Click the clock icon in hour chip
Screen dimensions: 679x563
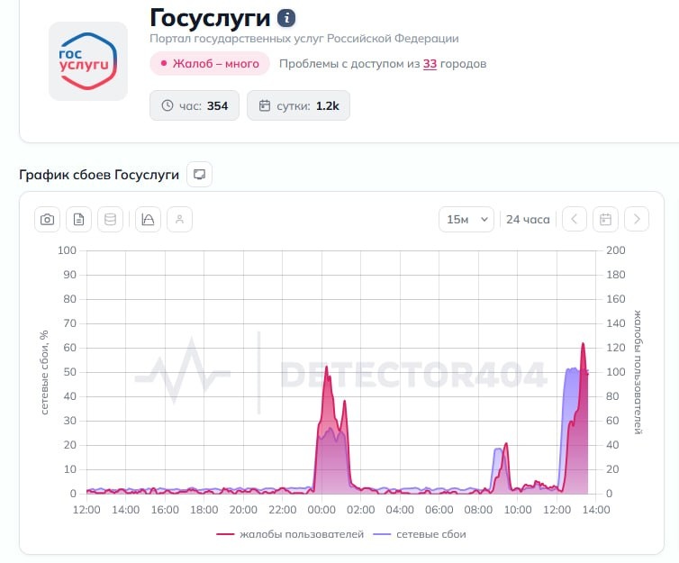(167, 105)
